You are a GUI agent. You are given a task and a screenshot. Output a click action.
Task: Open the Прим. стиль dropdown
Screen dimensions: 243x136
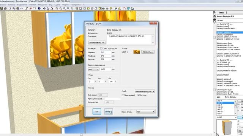point(145,112)
